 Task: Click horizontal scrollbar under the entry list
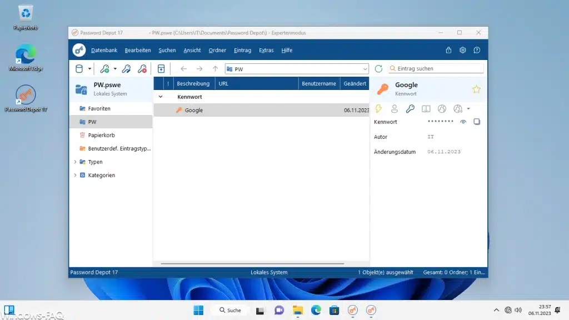click(x=252, y=264)
